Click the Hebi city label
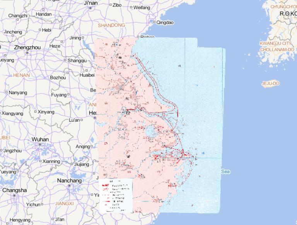The width and height of the screenshot is (297, 225). 46,30
